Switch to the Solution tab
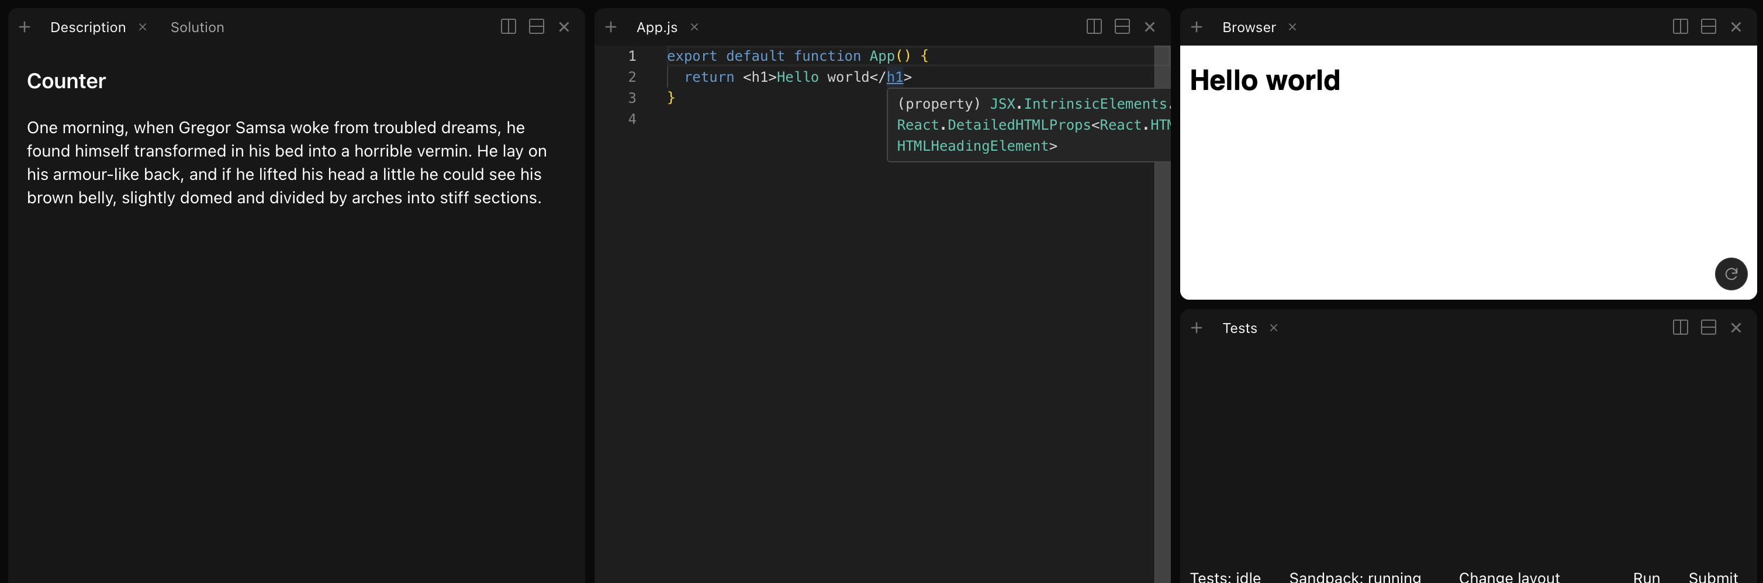1763x583 pixels. (x=197, y=27)
